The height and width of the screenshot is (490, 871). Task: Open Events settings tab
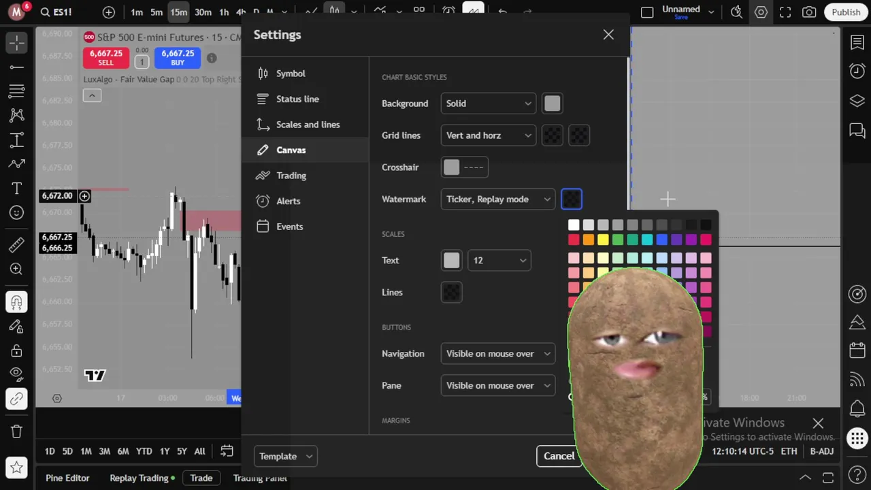point(305,227)
